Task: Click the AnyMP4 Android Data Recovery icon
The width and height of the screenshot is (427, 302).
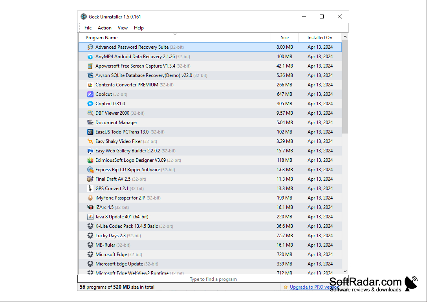Action: tap(90, 57)
